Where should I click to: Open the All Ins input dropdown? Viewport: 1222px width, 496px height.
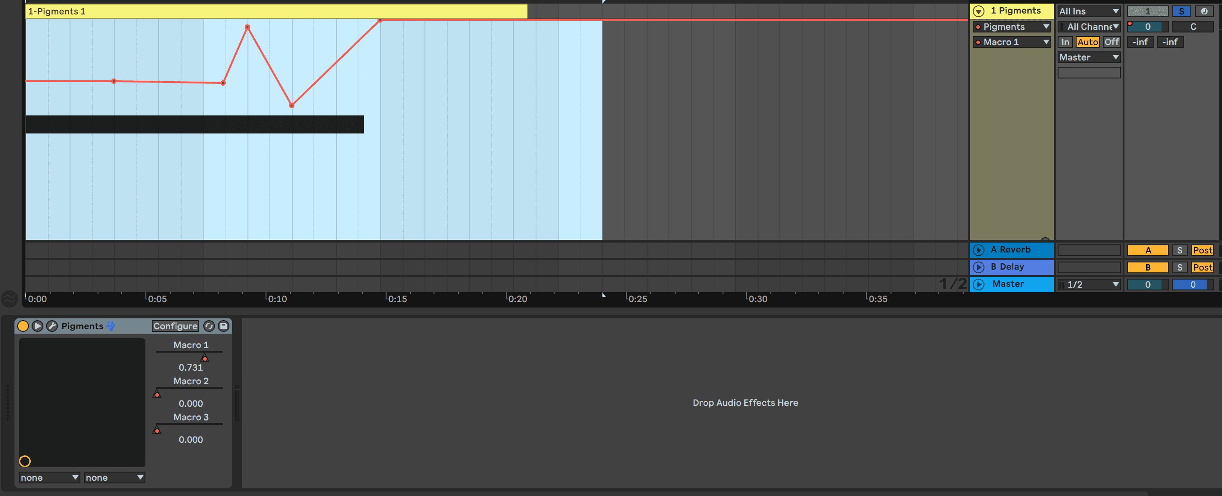(1089, 11)
